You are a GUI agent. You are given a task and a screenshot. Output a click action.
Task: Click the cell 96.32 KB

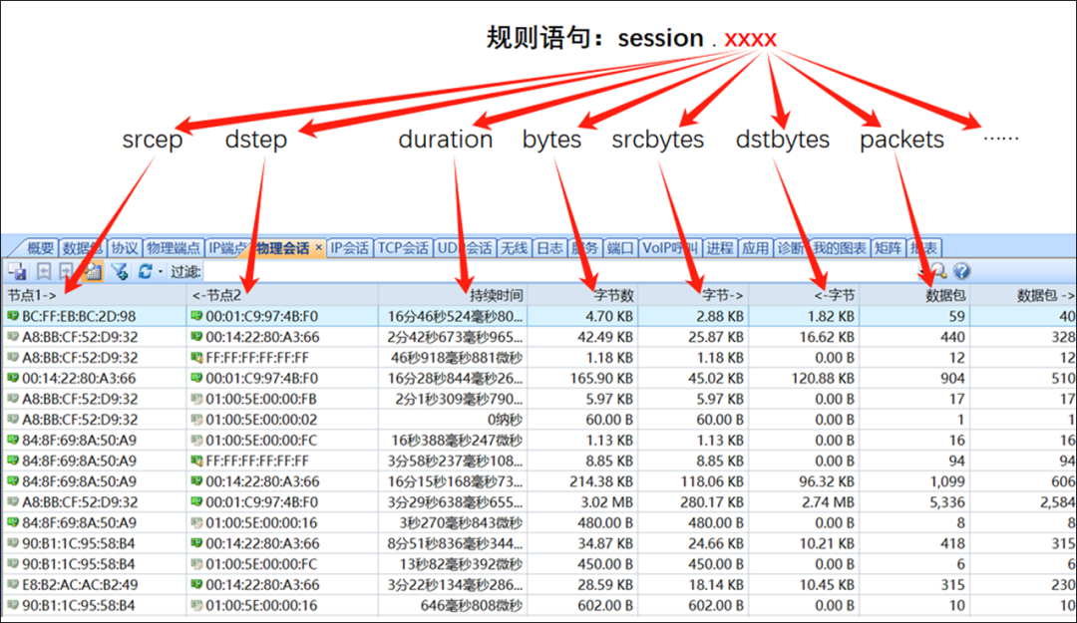(x=827, y=481)
